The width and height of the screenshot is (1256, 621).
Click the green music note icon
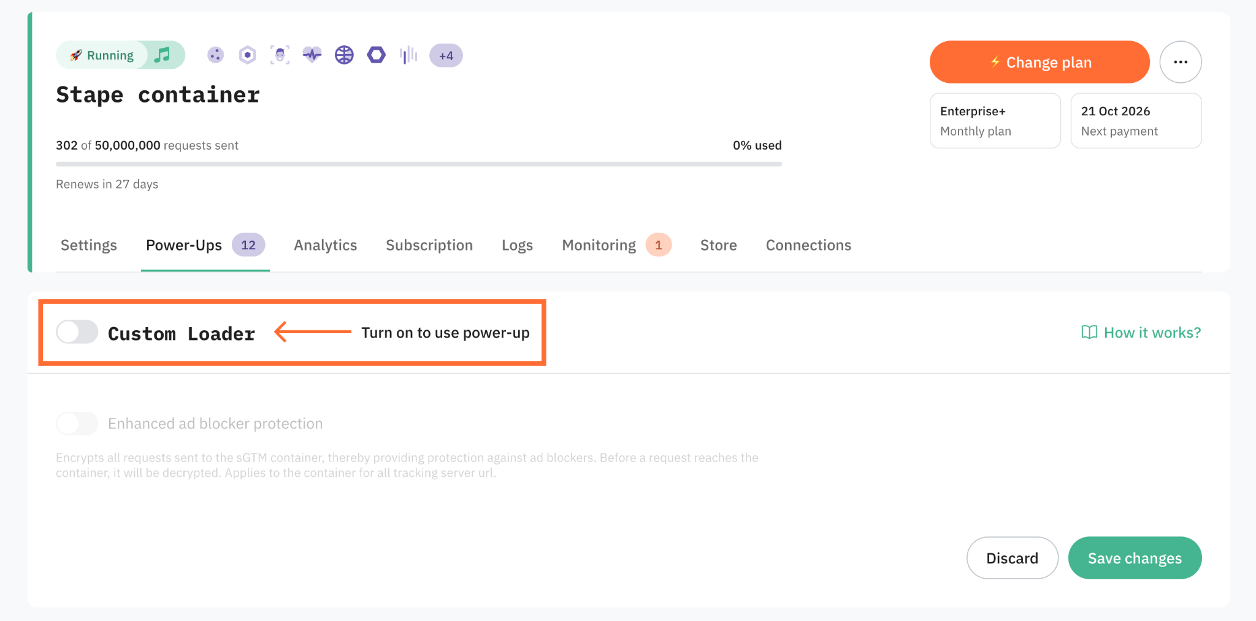tap(162, 55)
